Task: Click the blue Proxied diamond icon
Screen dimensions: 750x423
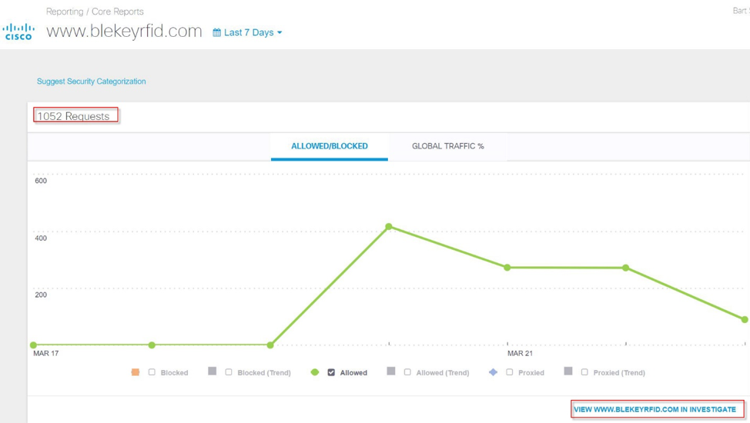Action: 493,372
